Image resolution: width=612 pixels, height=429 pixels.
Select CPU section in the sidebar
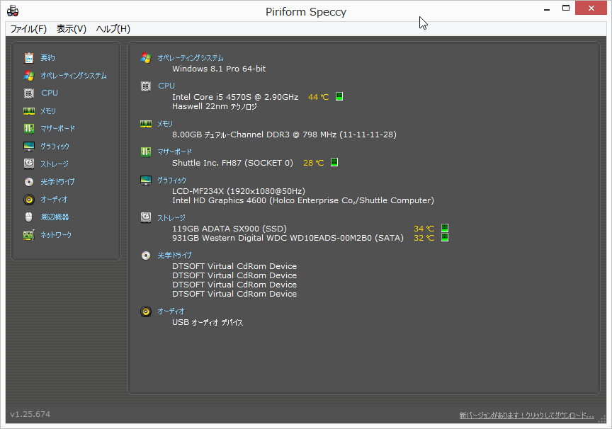(x=50, y=93)
